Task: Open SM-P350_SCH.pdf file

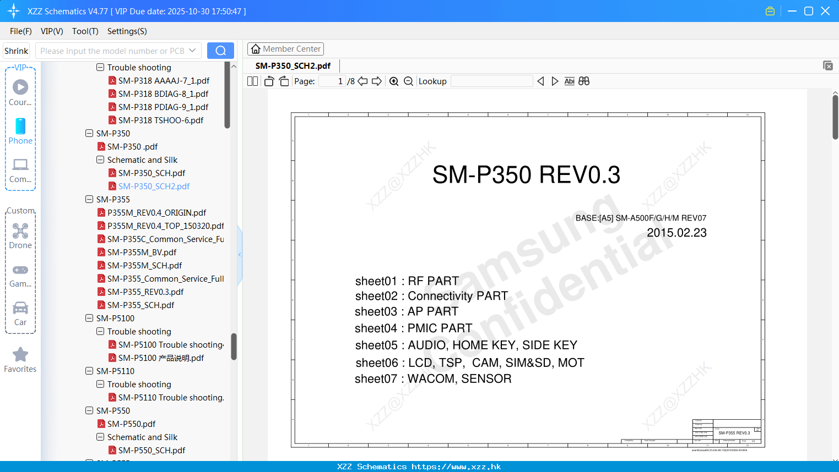Action: [x=151, y=173]
